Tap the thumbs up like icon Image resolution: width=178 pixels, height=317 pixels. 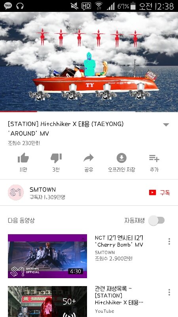(x=23, y=158)
